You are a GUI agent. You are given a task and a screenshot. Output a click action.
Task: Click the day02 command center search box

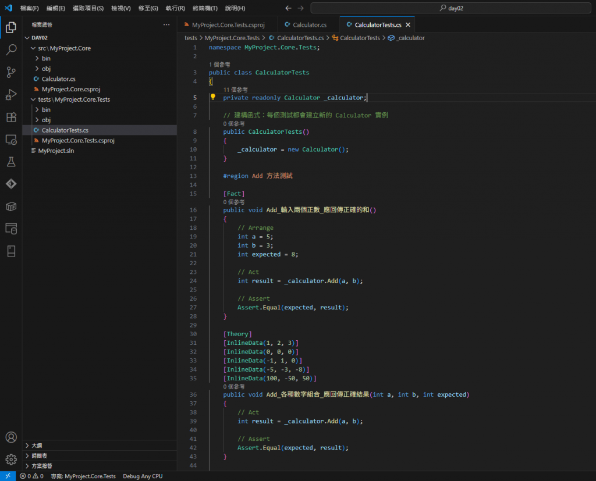click(x=452, y=8)
